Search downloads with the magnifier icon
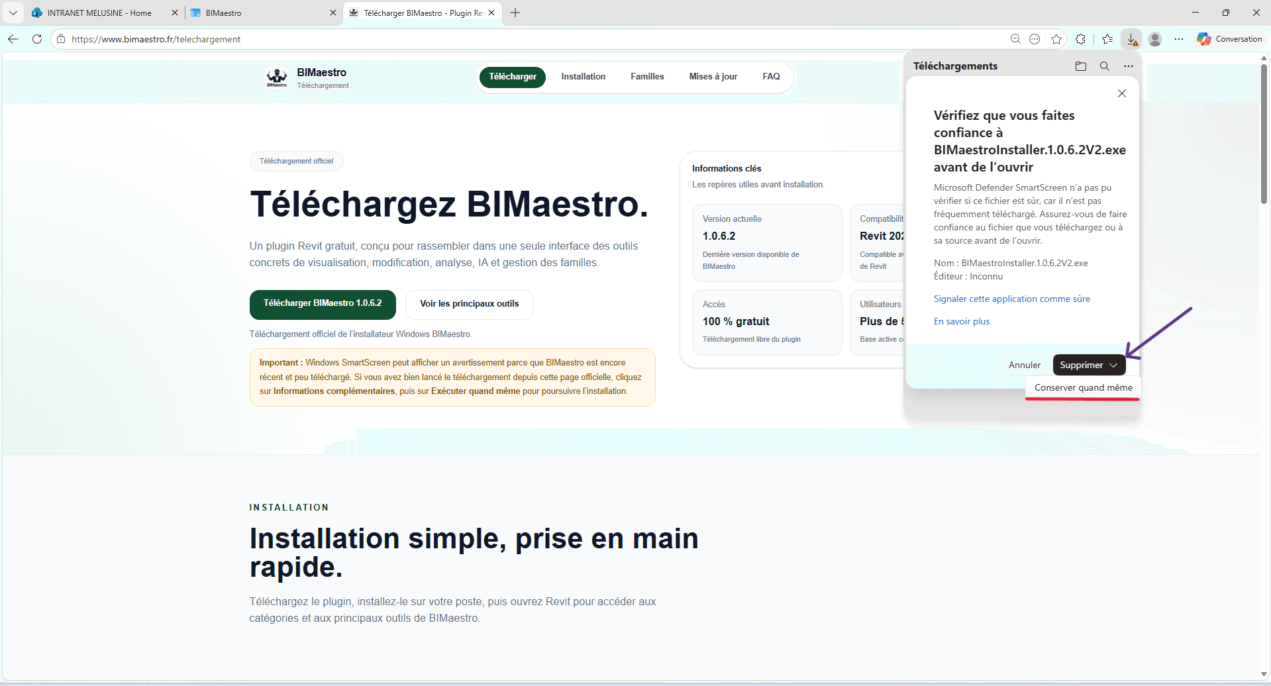The height and width of the screenshot is (686, 1271). tap(1105, 66)
